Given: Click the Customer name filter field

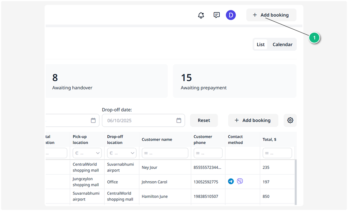Looking at the screenshot, I should click(x=165, y=153).
